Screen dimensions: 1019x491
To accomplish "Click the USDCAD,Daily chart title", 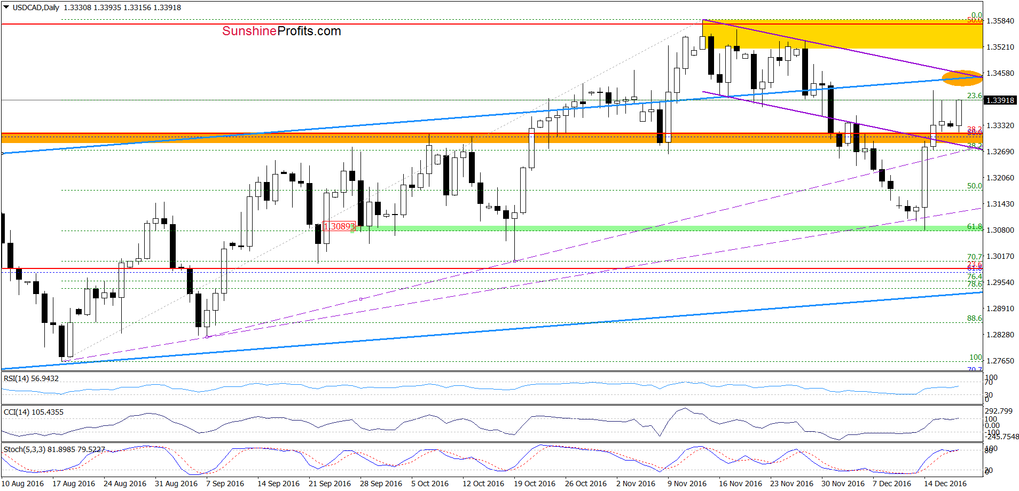I will point(36,7).
